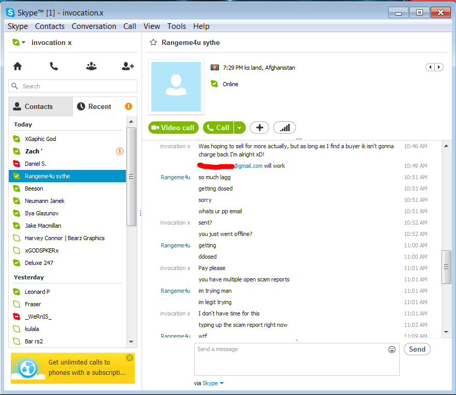
Task: Switch to the Recent tab
Action: point(105,106)
